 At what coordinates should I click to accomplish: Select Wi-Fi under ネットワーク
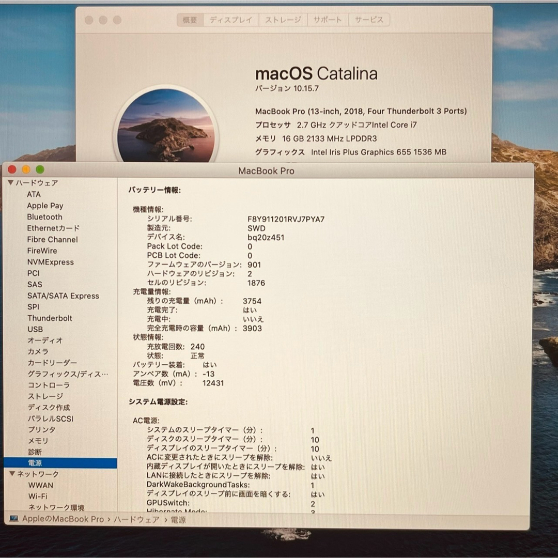[x=38, y=496]
